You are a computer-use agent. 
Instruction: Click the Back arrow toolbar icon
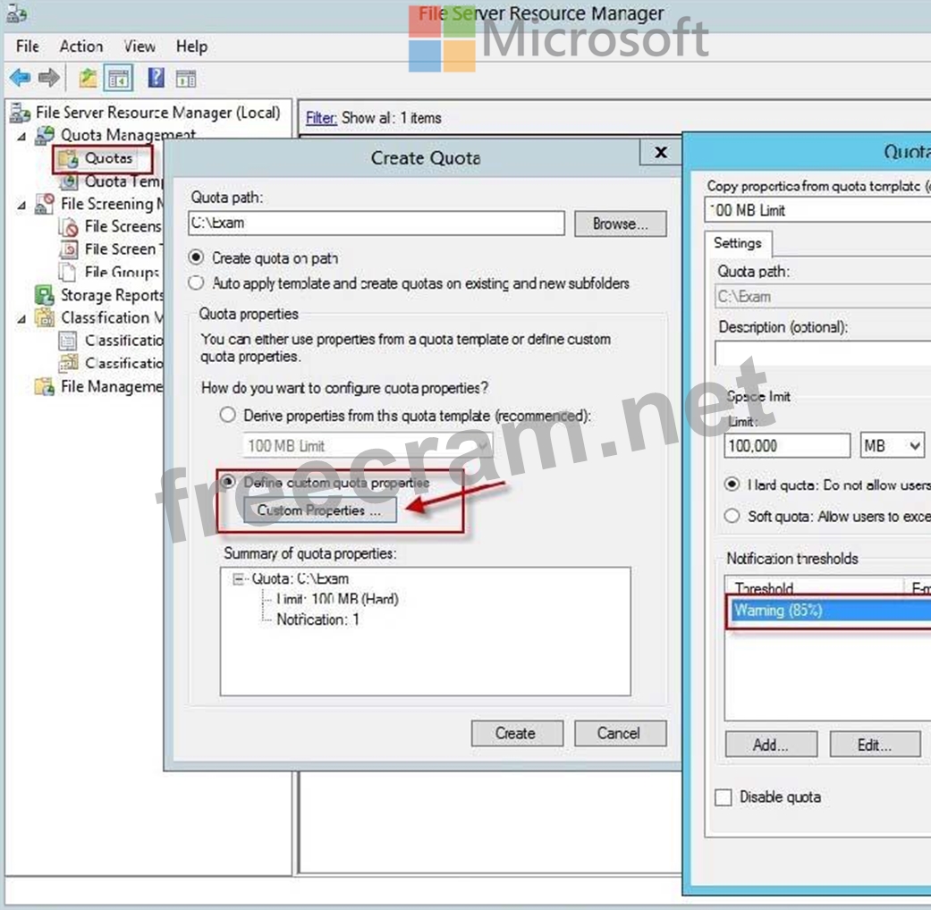[21, 78]
